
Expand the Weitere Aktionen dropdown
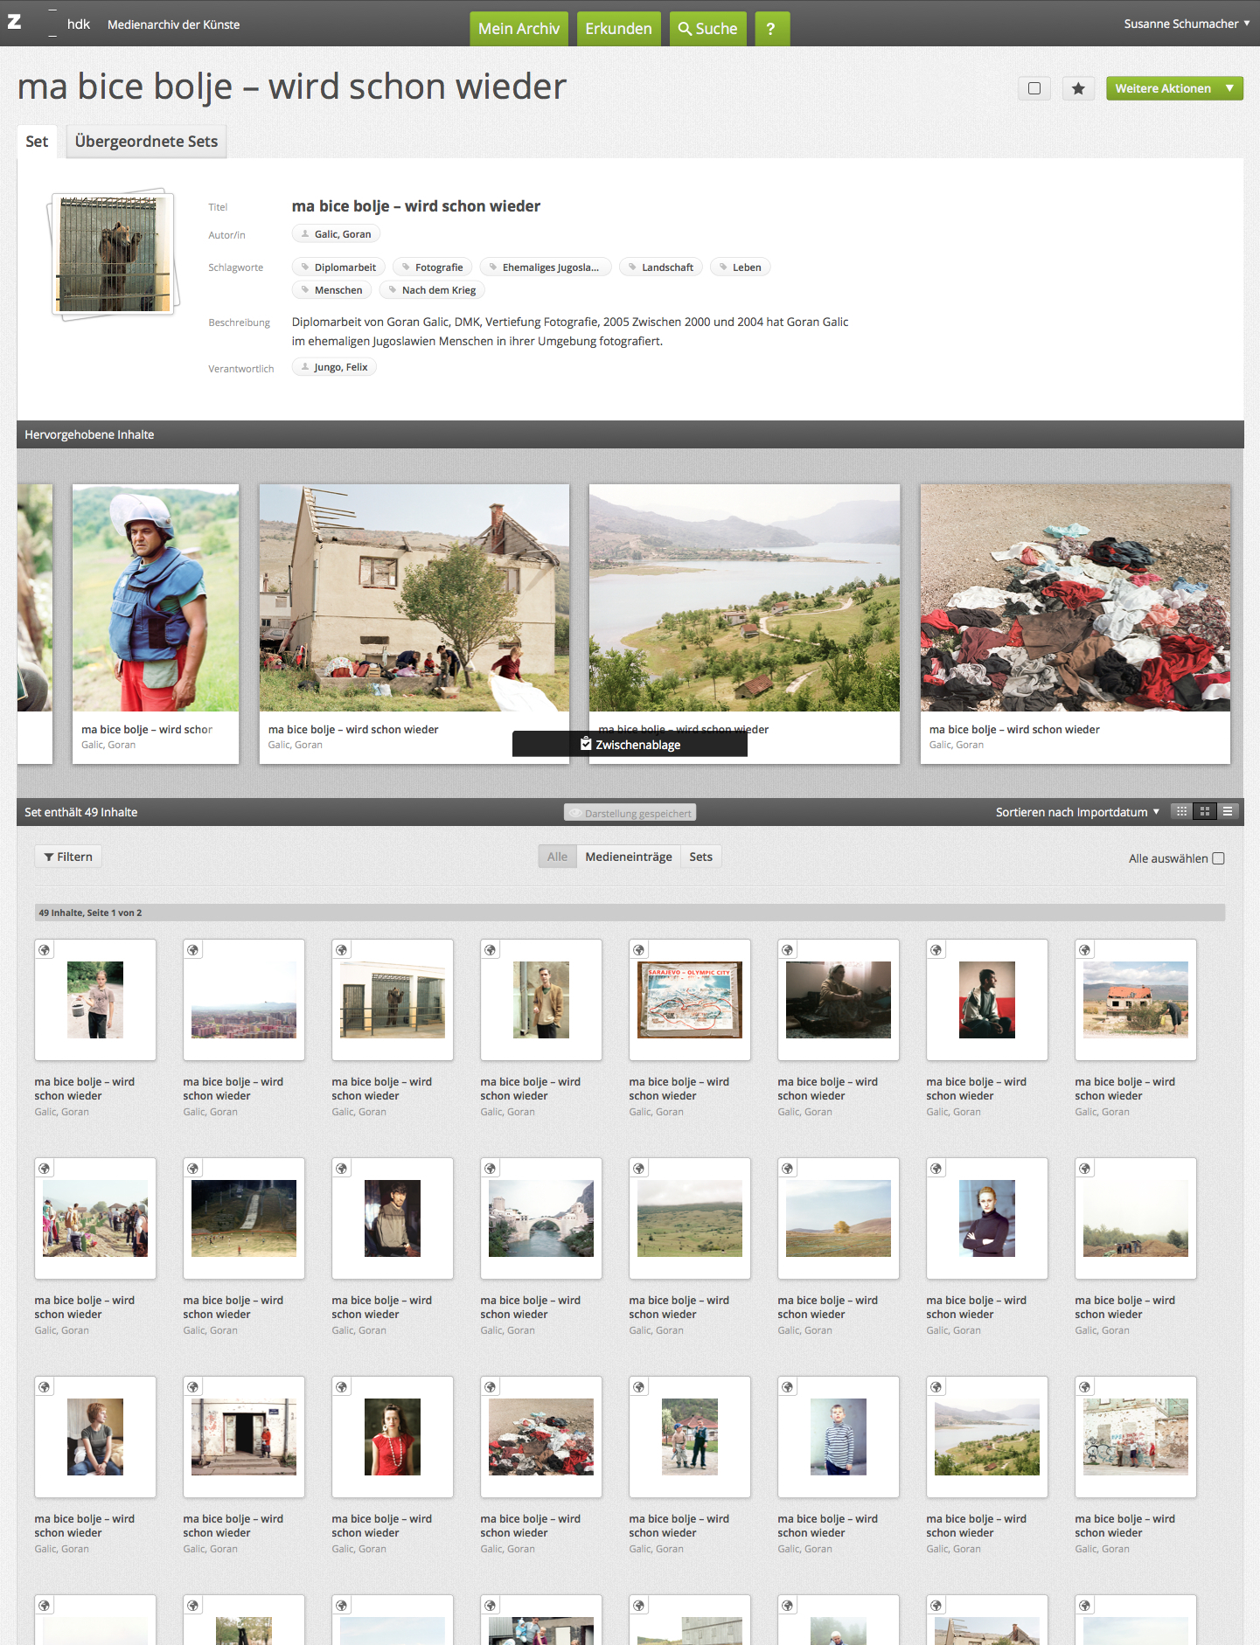point(1173,88)
